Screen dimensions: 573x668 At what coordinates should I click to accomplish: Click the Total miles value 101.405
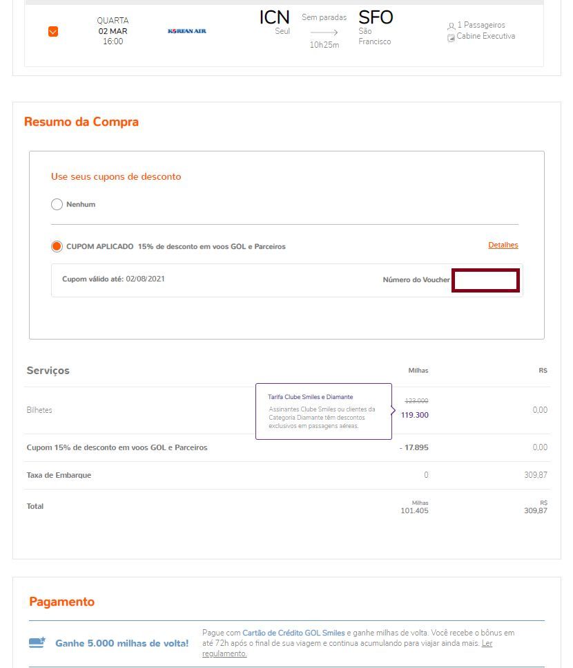[415, 510]
